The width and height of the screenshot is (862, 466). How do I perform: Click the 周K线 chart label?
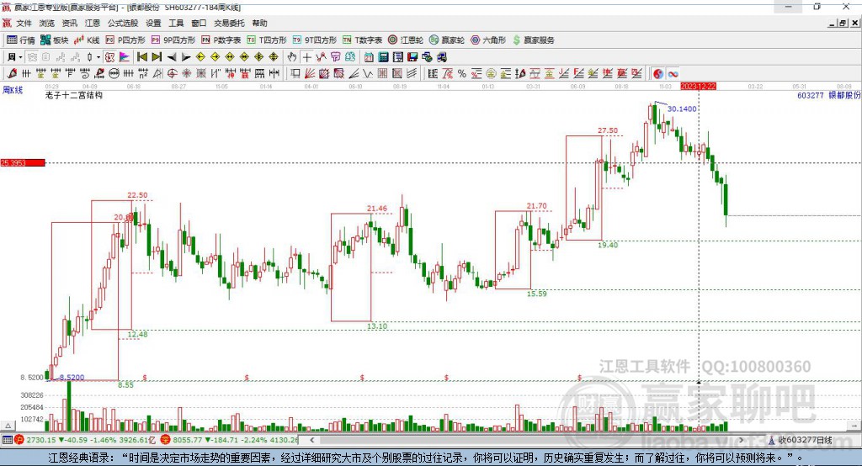coord(13,90)
